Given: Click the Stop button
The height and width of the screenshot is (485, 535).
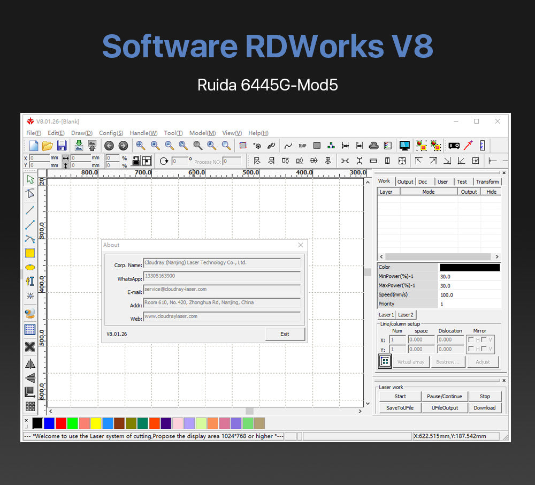Looking at the screenshot, I should [485, 396].
